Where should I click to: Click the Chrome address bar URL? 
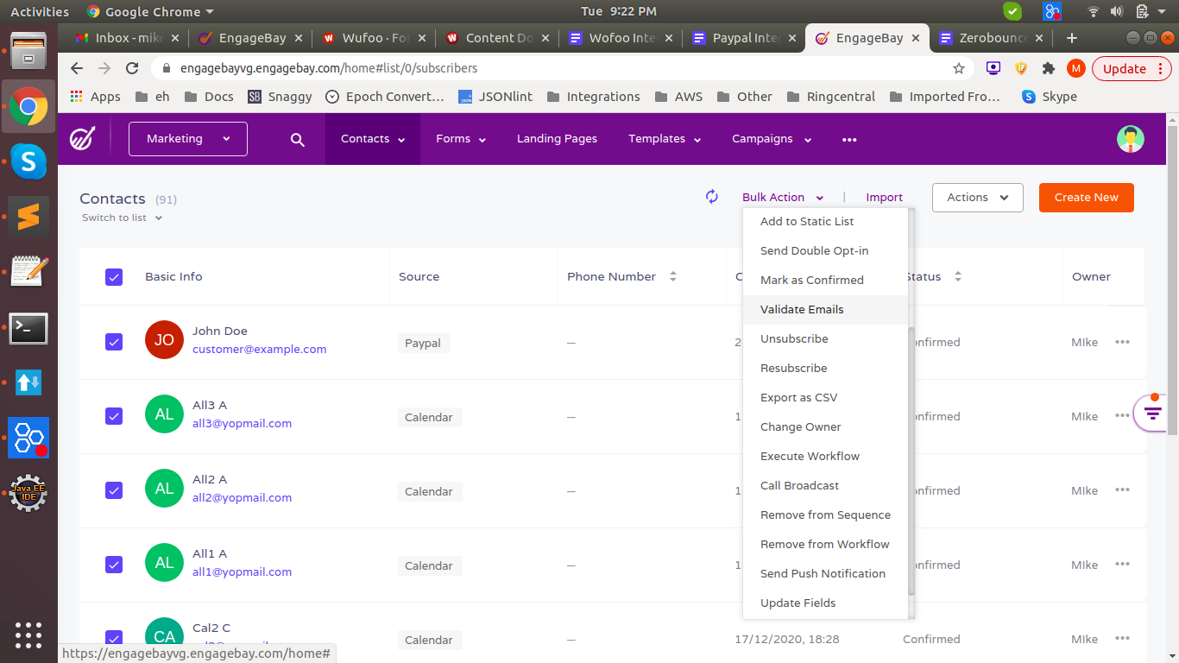click(328, 68)
